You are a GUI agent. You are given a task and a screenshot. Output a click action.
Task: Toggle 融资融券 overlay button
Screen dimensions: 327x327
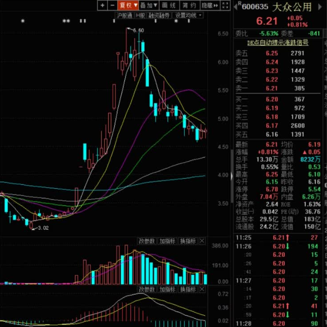point(159,15)
